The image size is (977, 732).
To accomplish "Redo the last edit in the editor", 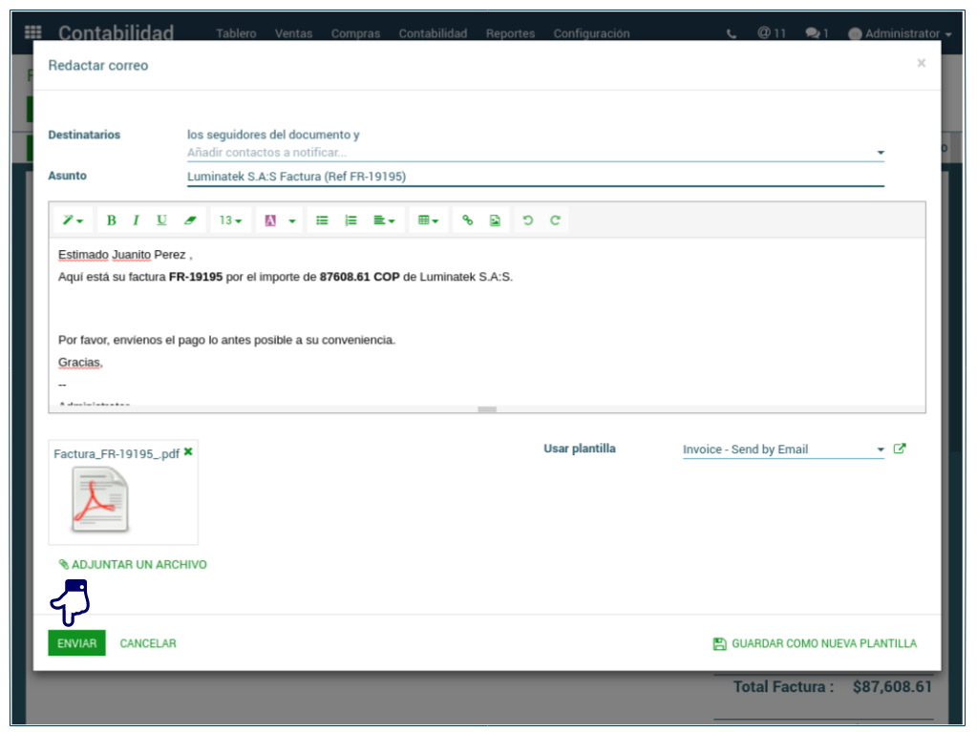I will pos(555,220).
